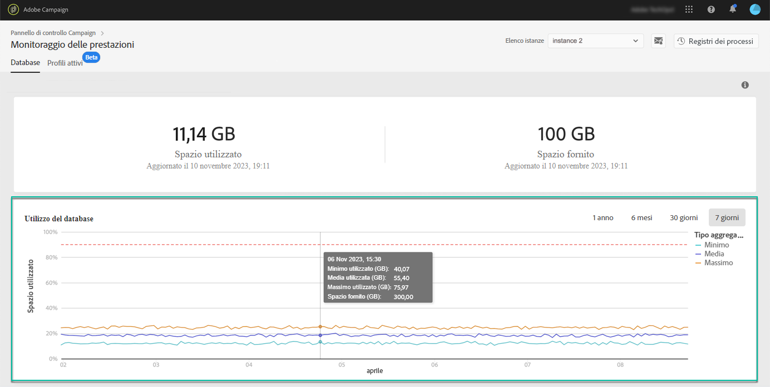Screen dimensions: 770x387
Task: Select the 6 mesi time range
Action: pyautogui.click(x=641, y=218)
